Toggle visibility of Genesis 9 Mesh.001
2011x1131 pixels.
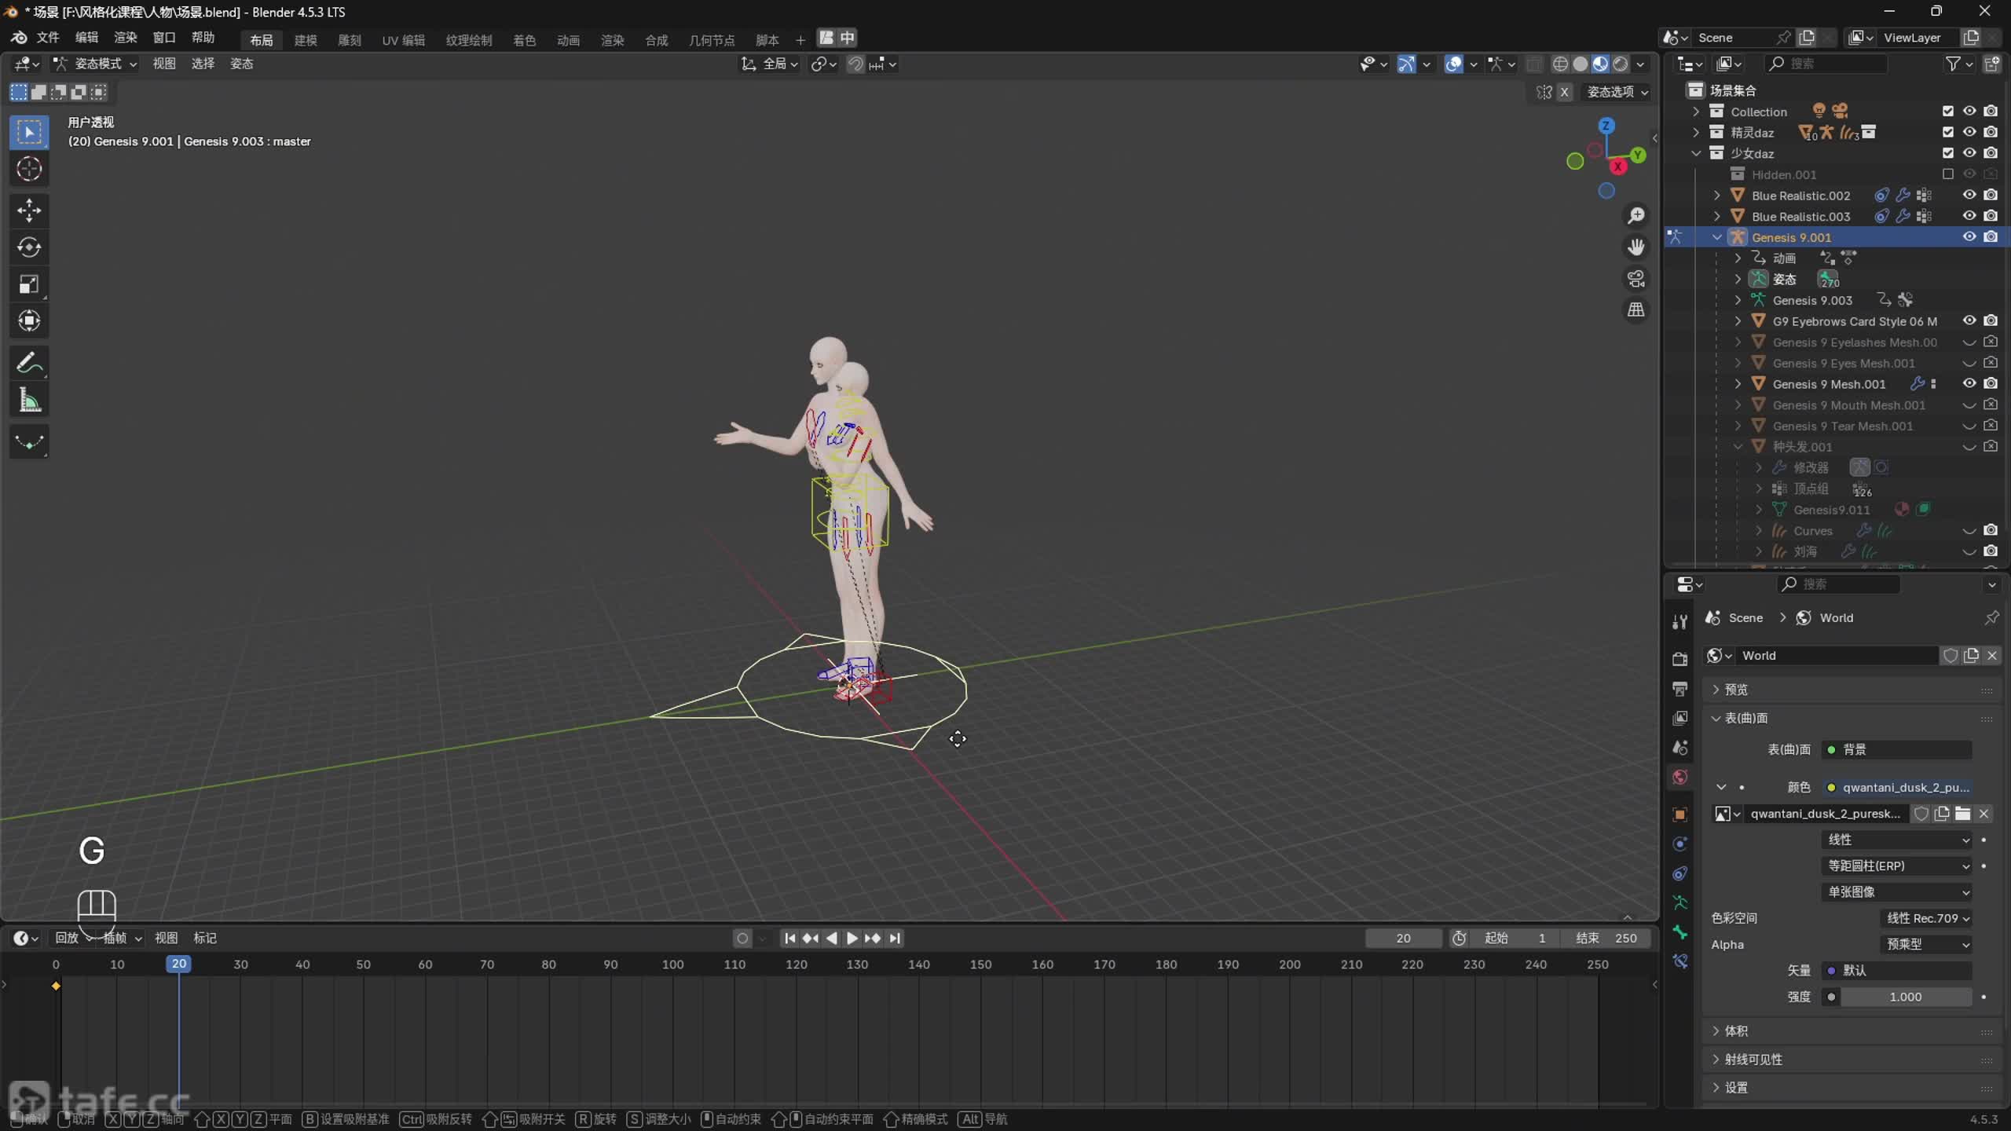point(1969,384)
